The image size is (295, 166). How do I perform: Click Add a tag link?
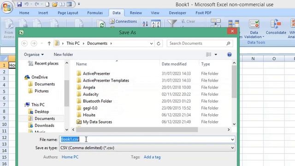152,157
